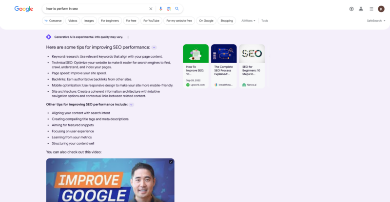The height and width of the screenshot is (202, 390).
Task: Select the For free chip
Action: click(131, 21)
